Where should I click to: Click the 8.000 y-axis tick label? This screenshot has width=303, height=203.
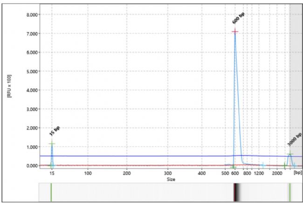point(28,15)
